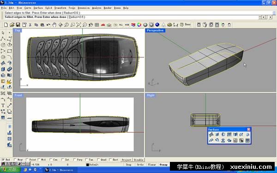Click the Save disk icon
This screenshot has width=277, height=173.
point(18,25)
